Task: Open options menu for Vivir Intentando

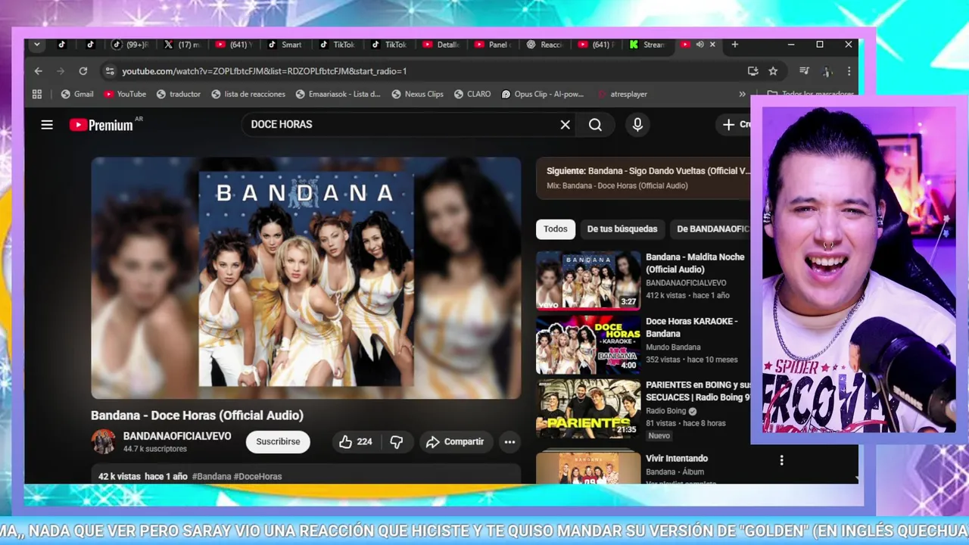Action: tap(782, 460)
